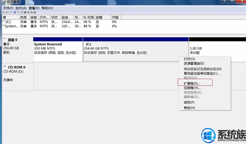This screenshot has height=144, width=246.
Task: Click the open-folder toolbar icon
Action: pos(28,12)
